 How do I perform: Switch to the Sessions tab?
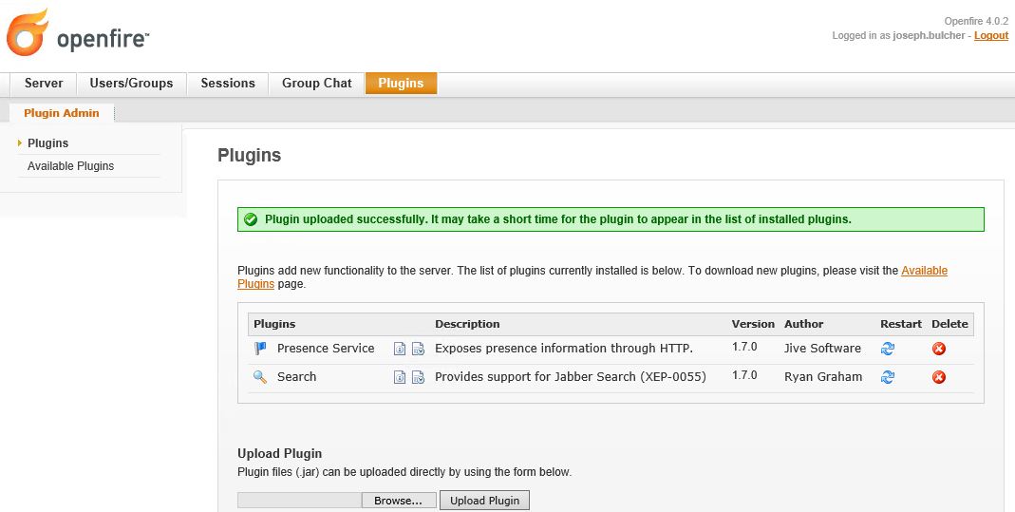point(228,84)
